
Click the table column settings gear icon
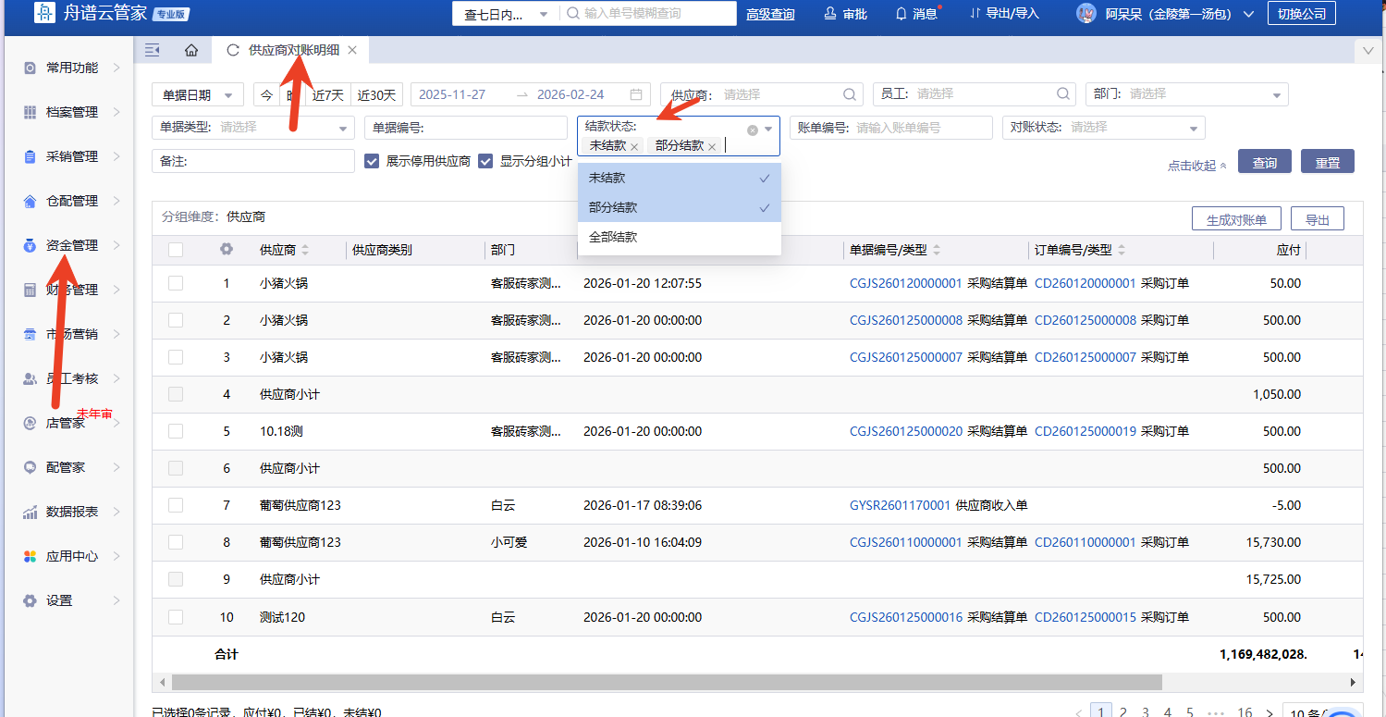pyautogui.click(x=227, y=250)
